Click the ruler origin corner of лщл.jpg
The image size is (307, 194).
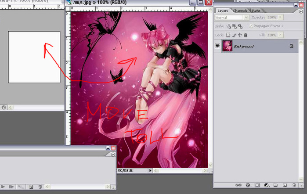[68, 9]
